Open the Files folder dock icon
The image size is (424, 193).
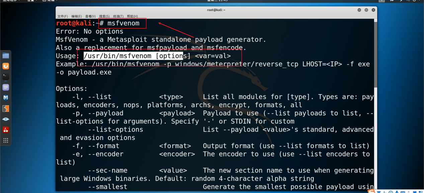point(6,56)
